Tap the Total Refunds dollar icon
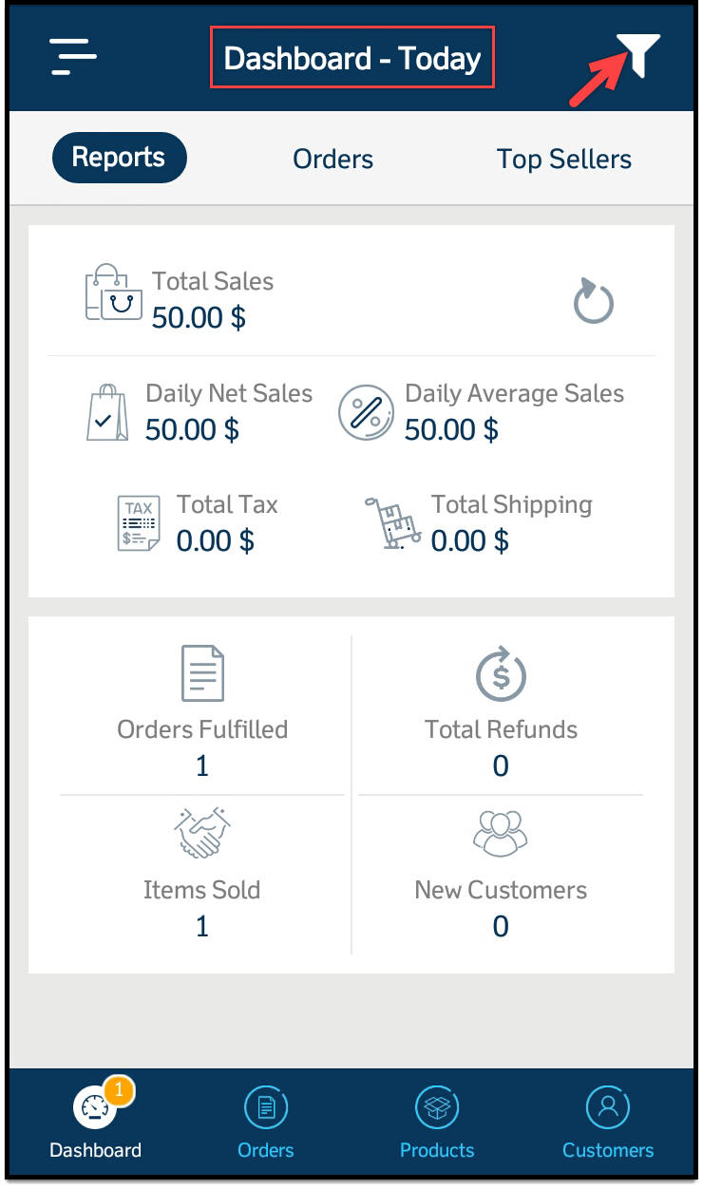The image size is (703, 1189). pyautogui.click(x=501, y=673)
